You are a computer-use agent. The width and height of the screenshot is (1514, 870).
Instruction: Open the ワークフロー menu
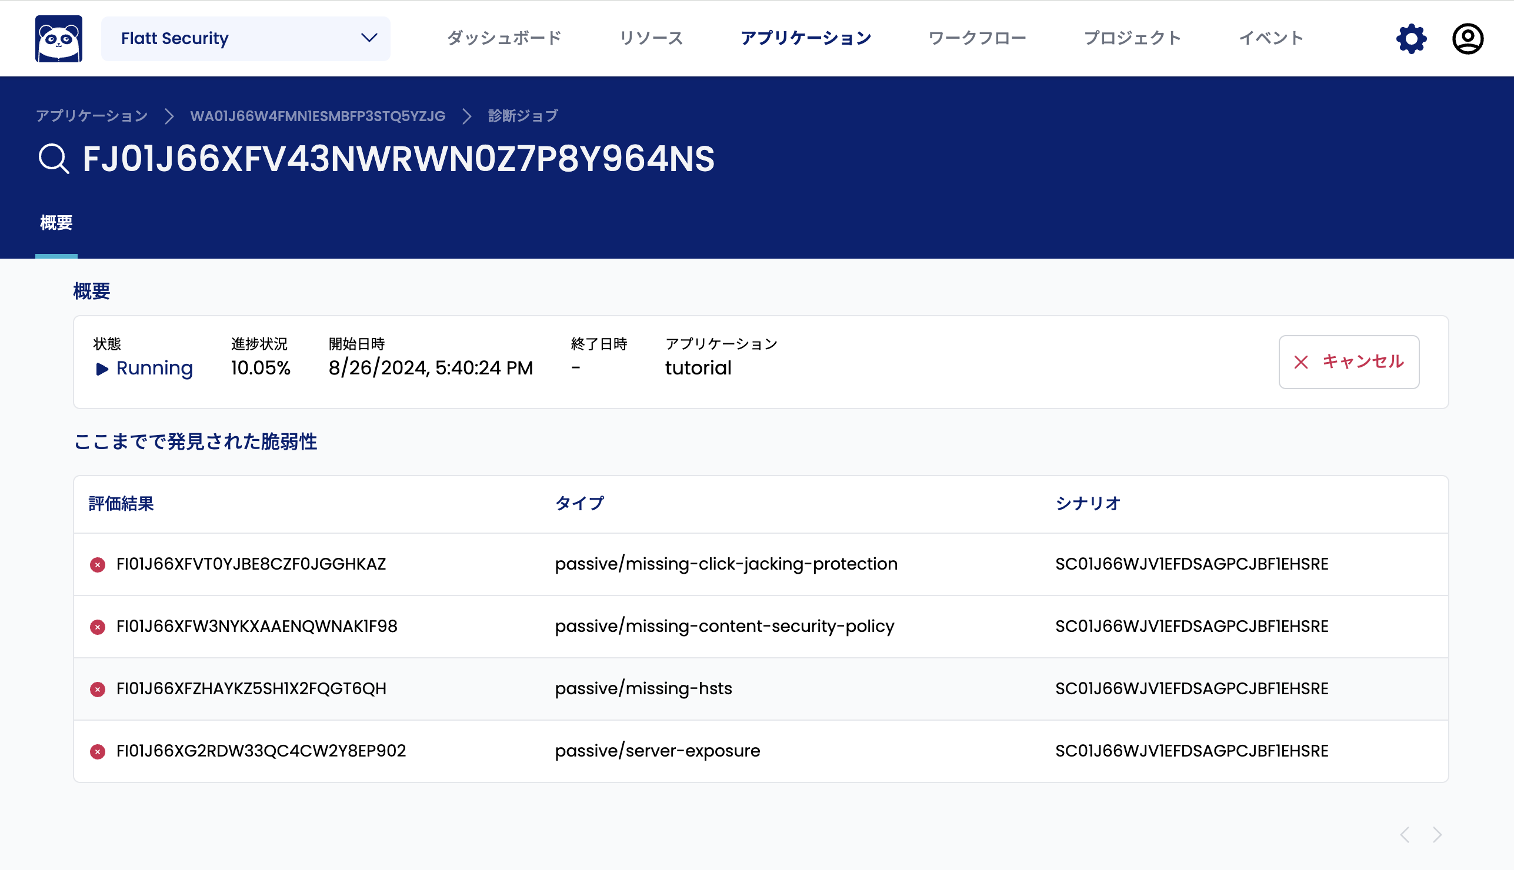pyautogui.click(x=977, y=38)
